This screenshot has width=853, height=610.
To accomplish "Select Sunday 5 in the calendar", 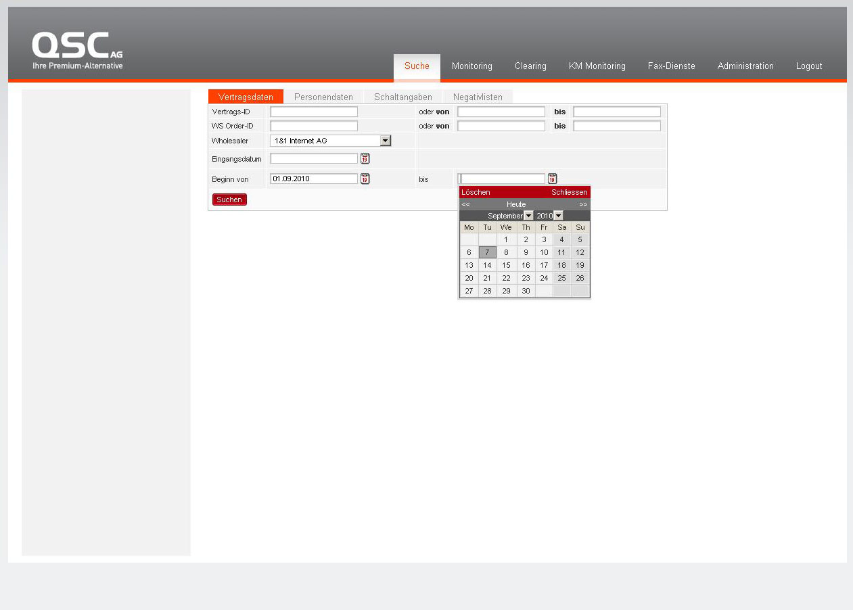I will [580, 239].
